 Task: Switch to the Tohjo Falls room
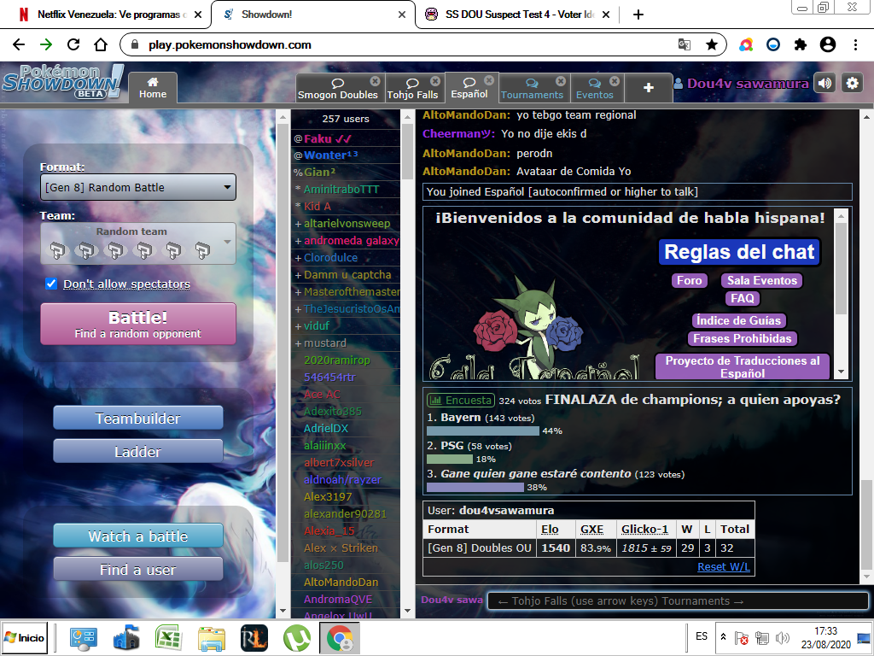(412, 89)
